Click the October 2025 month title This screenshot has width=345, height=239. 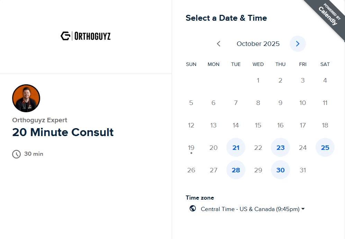point(258,44)
